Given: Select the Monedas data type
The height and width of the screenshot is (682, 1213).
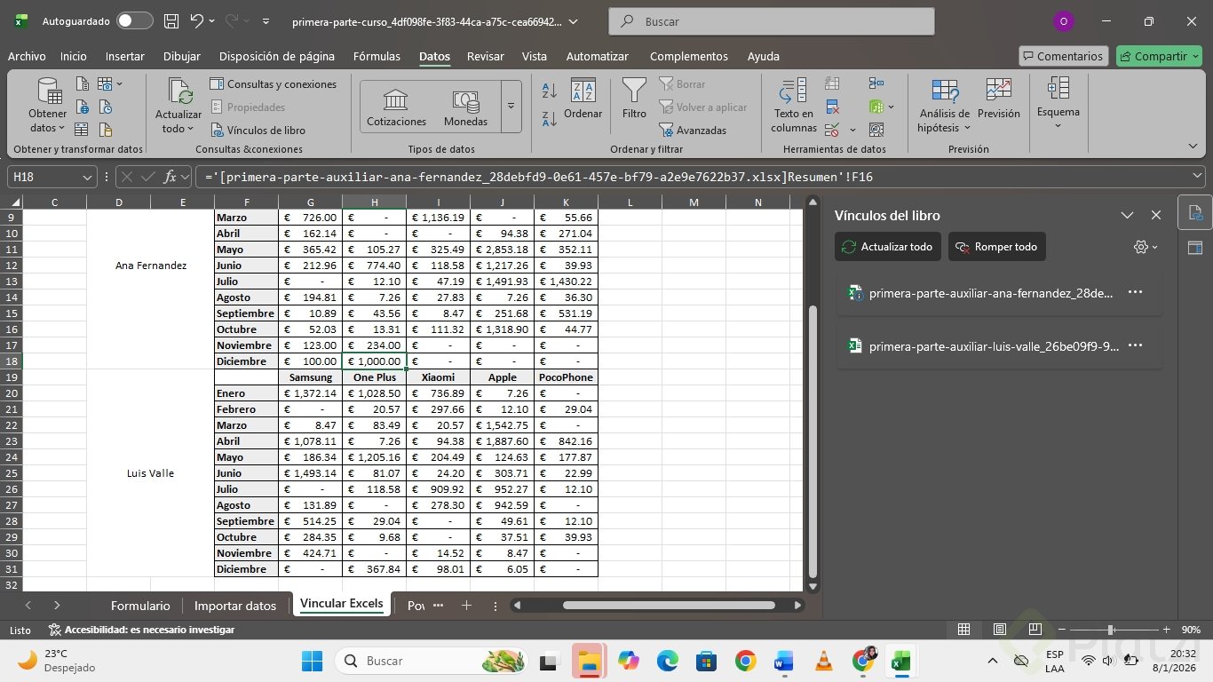Looking at the screenshot, I should coord(465,107).
